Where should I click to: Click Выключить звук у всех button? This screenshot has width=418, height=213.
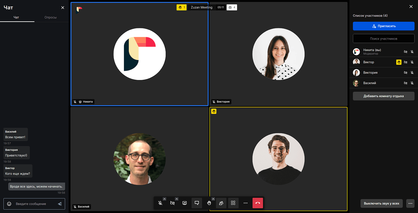point(382,204)
